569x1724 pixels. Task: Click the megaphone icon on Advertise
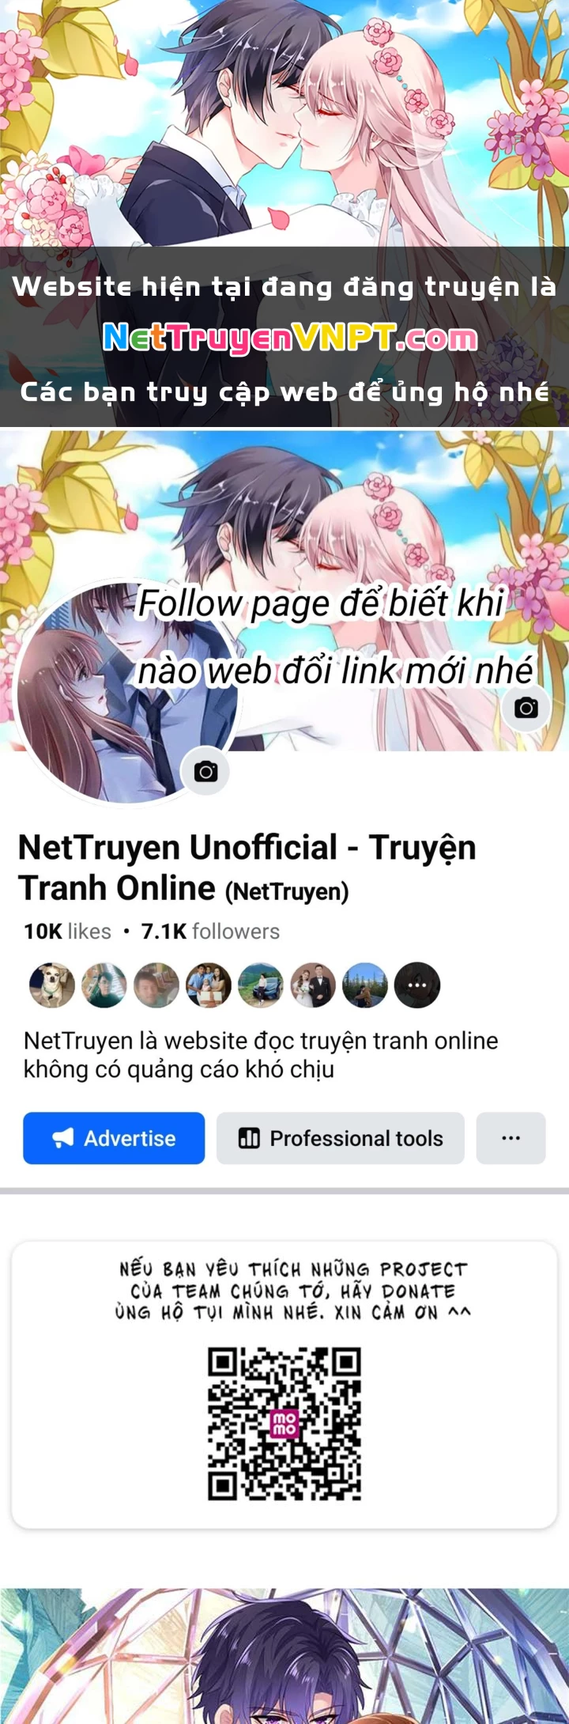coord(63,1138)
